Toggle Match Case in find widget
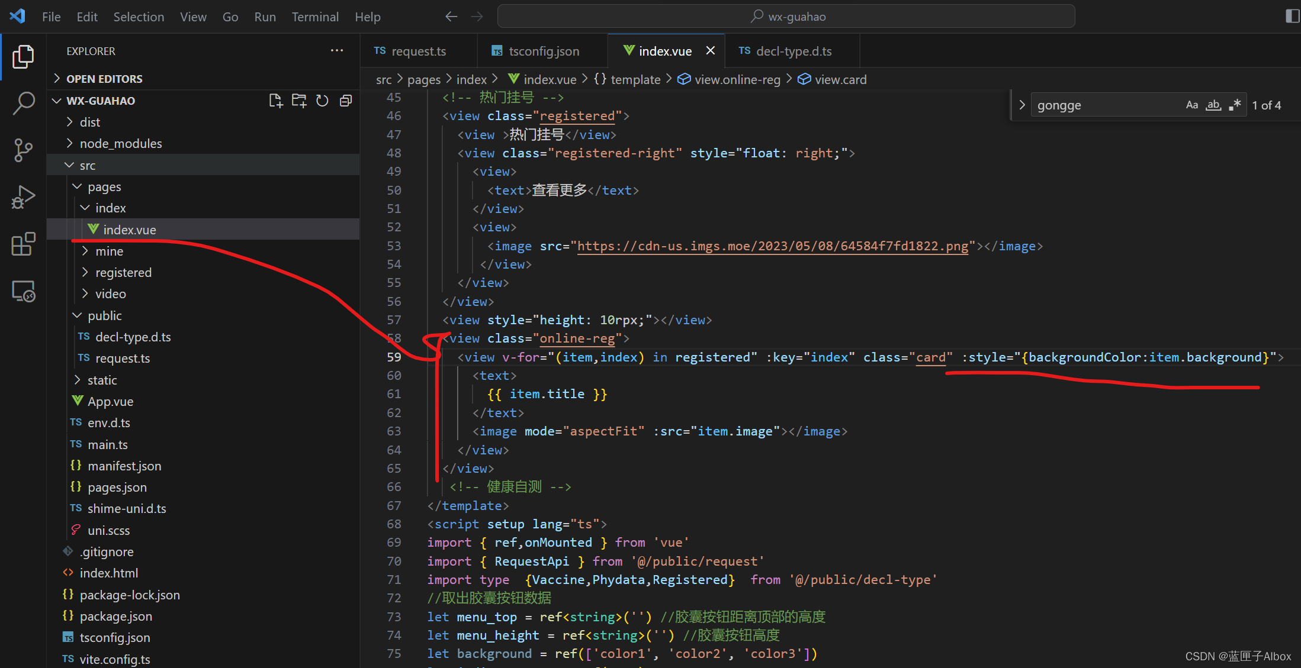The height and width of the screenshot is (668, 1301). tap(1191, 105)
